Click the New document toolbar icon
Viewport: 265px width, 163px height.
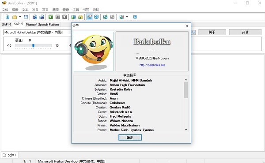[x=7, y=17]
